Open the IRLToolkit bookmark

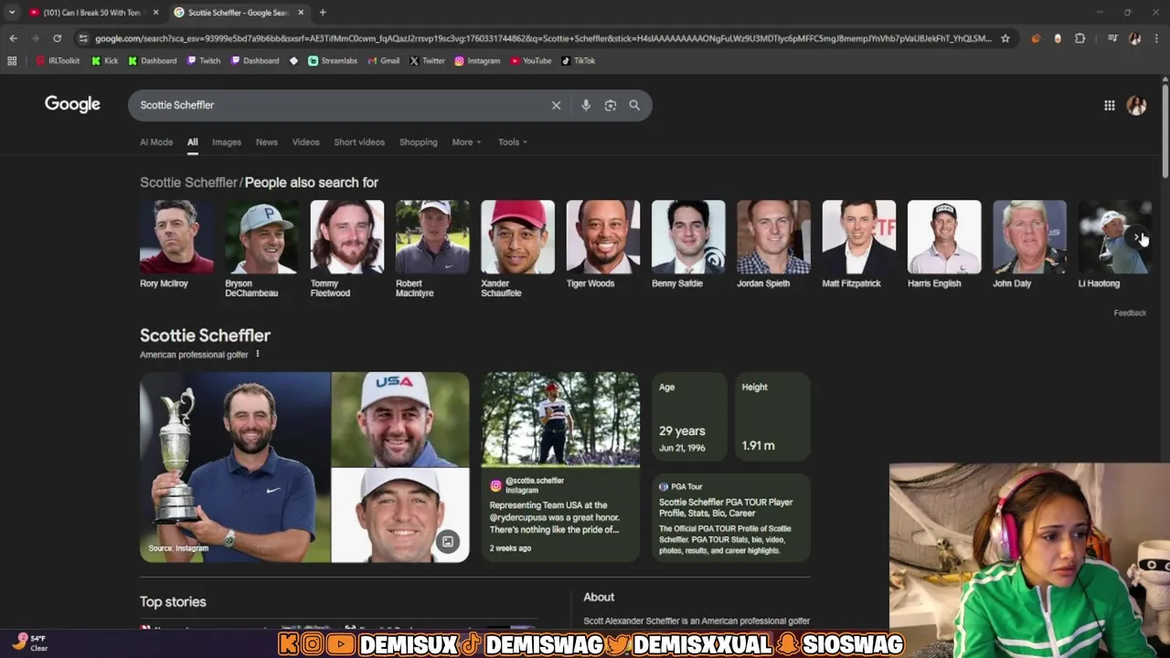pyautogui.click(x=58, y=60)
